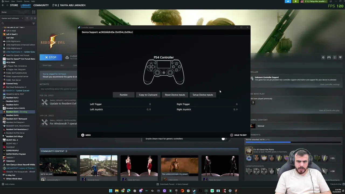
Task: Click the Unknown Controller Support icon
Action: (252, 78)
